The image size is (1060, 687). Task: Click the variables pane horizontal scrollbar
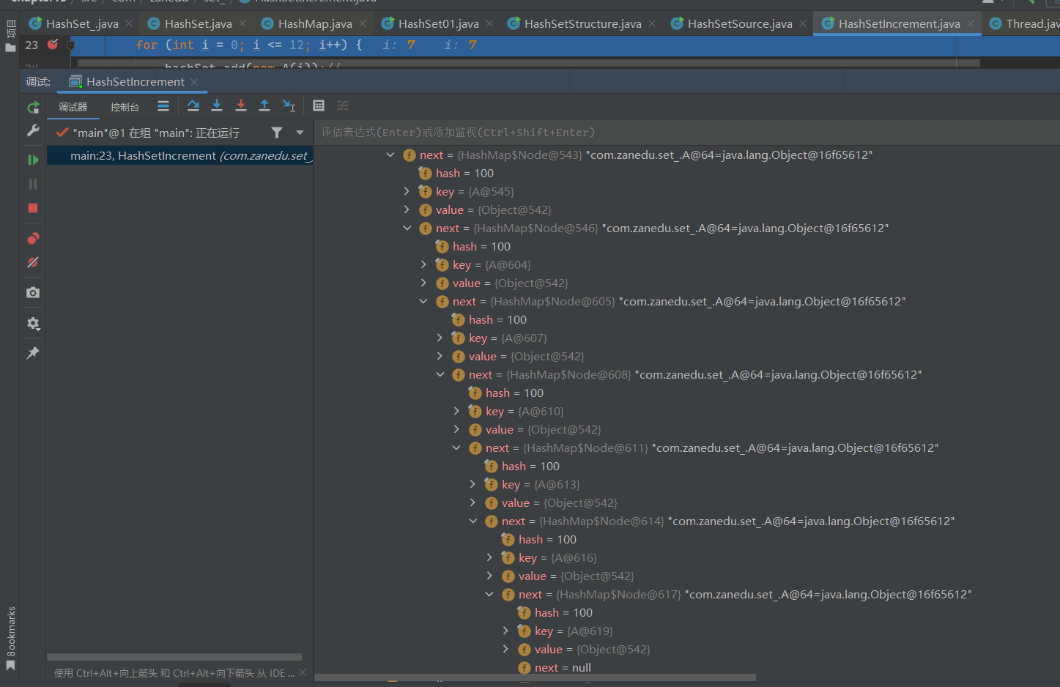click(x=535, y=677)
